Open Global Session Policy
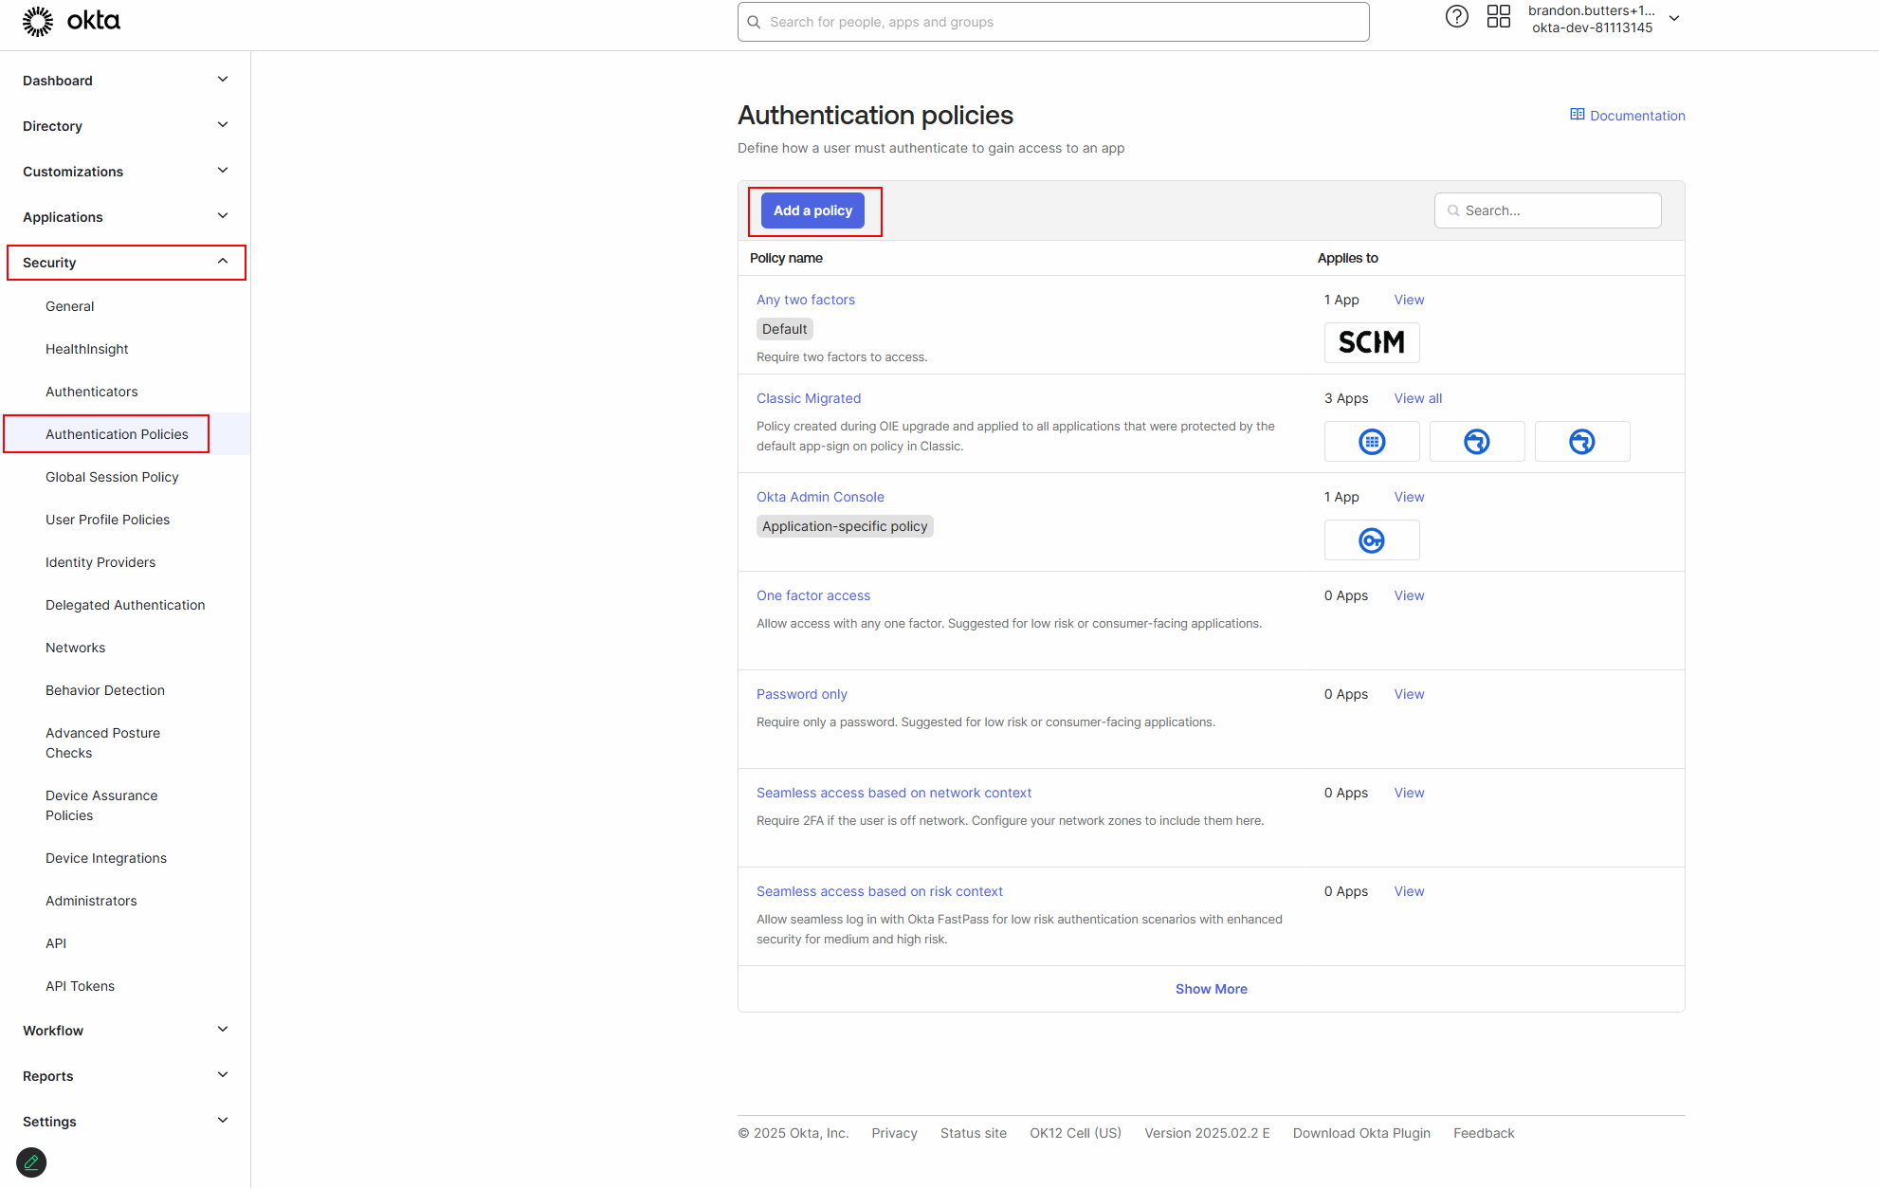Image resolution: width=1879 pixels, height=1188 pixels. [112, 477]
